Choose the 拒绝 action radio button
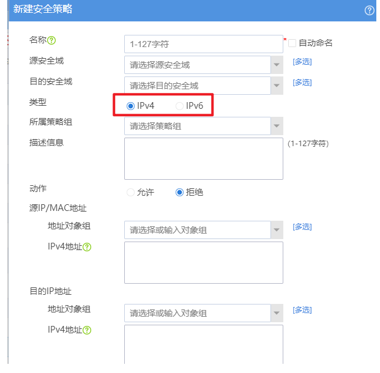380x373 pixels. 179,192
